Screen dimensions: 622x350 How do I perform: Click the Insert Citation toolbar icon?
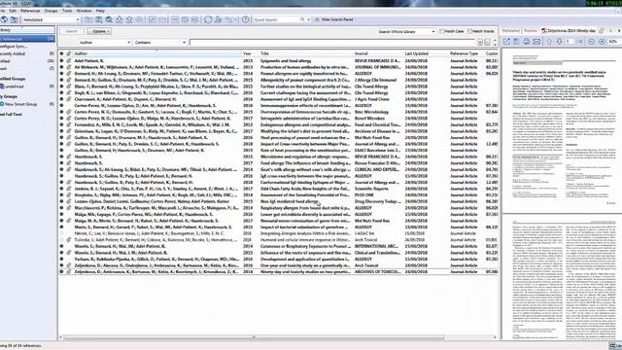click(x=175, y=19)
